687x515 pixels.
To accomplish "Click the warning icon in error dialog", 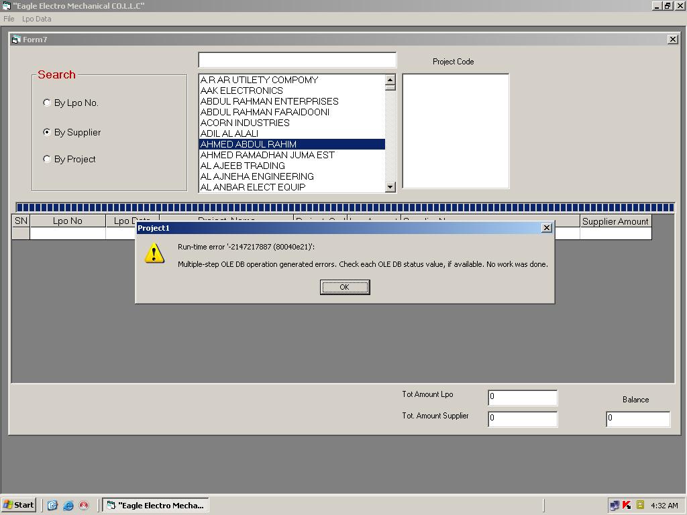I will coord(154,253).
